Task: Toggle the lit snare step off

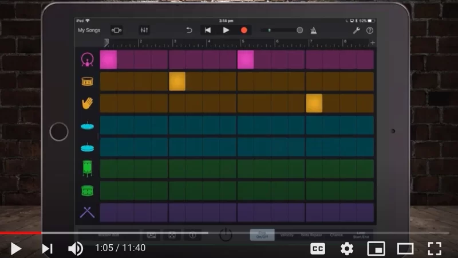Action: pyautogui.click(x=177, y=81)
